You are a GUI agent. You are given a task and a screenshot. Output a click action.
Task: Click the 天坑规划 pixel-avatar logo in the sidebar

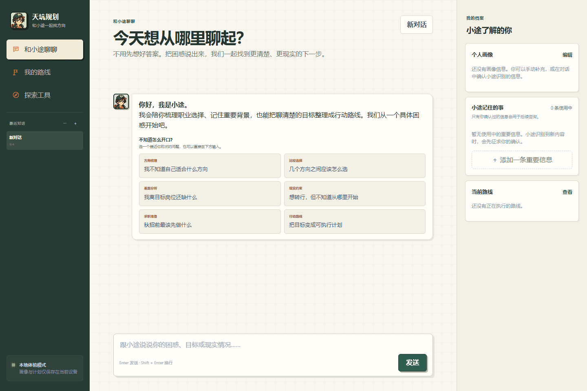[19, 21]
